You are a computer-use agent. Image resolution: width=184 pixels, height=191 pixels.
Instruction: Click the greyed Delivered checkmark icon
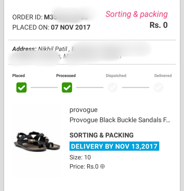pos(158,88)
